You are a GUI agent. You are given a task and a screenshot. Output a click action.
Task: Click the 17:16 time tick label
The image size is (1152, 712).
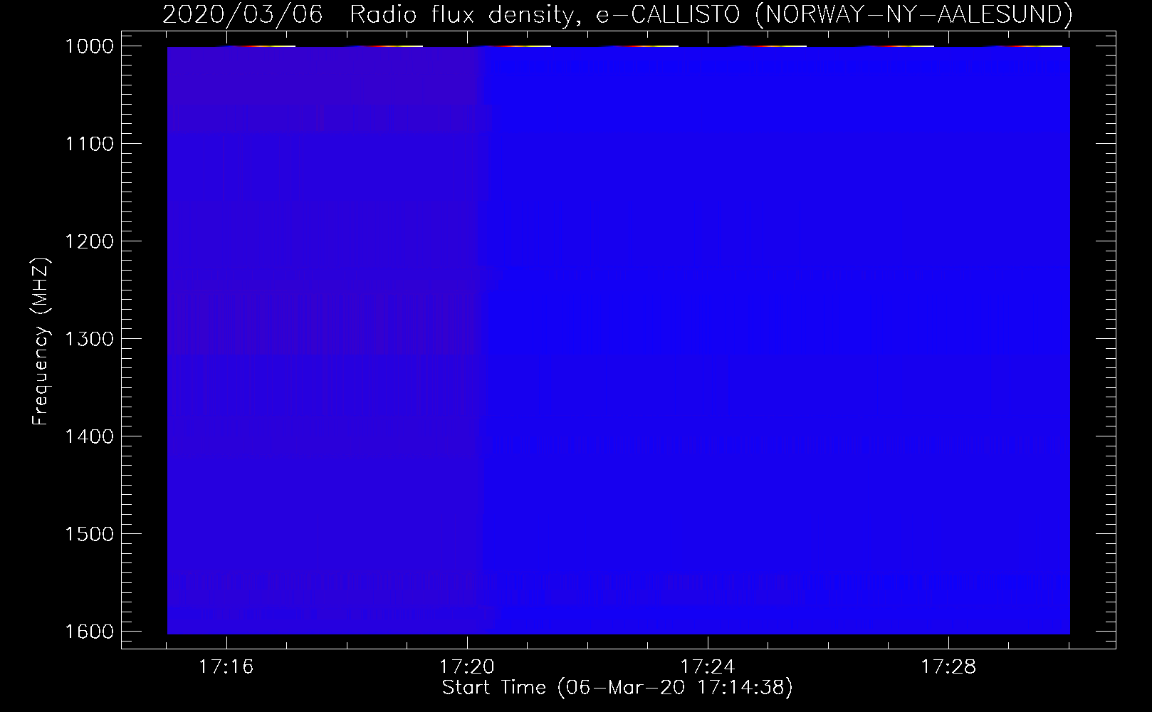click(226, 667)
